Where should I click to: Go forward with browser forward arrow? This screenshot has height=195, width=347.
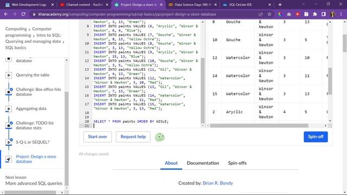15,14
